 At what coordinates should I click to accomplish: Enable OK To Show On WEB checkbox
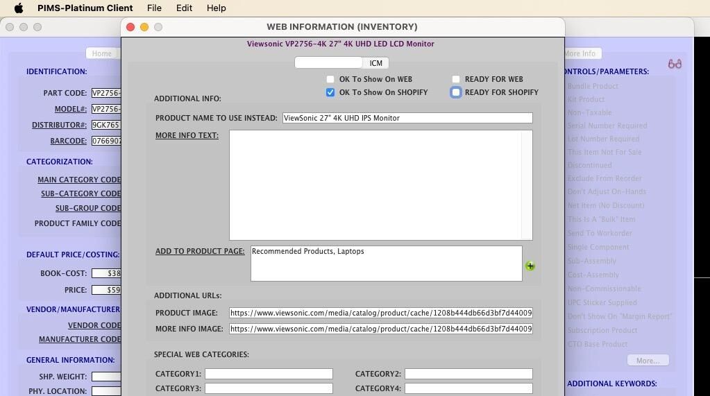330,79
